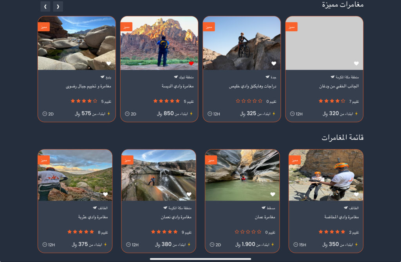This screenshot has width=401, height=262.
Task: Favorite the 1.900 riyal Oman adventure
Action: 273,194
